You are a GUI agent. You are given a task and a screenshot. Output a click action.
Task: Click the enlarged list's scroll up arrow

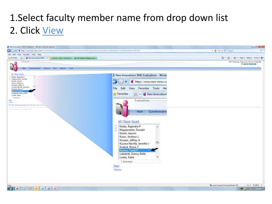[x=158, y=127]
